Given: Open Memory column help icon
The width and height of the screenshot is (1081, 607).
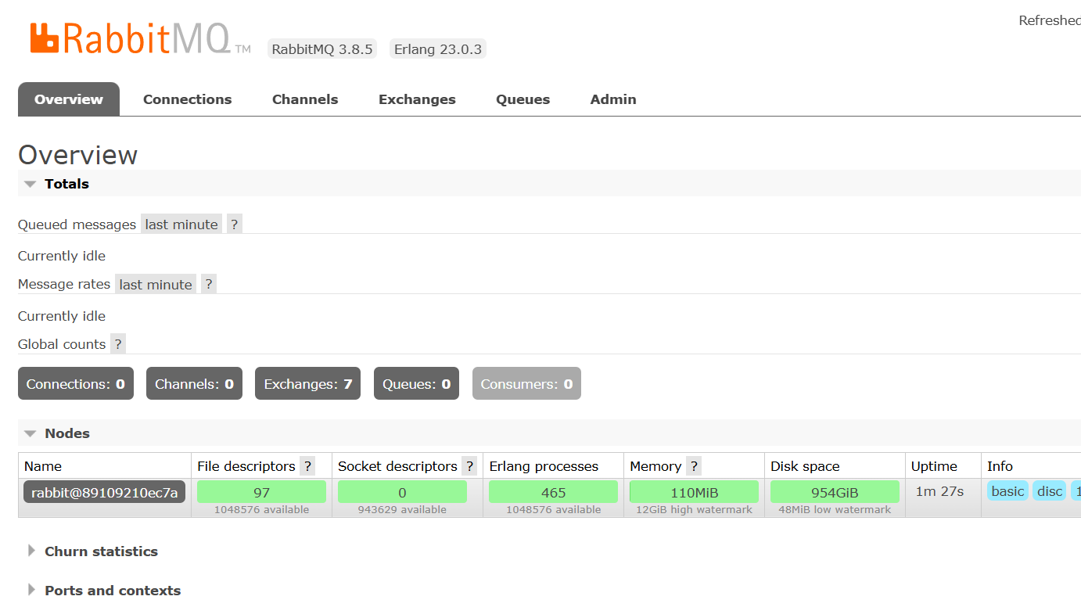Looking at the screenshot, I should [x=694, y=466].
